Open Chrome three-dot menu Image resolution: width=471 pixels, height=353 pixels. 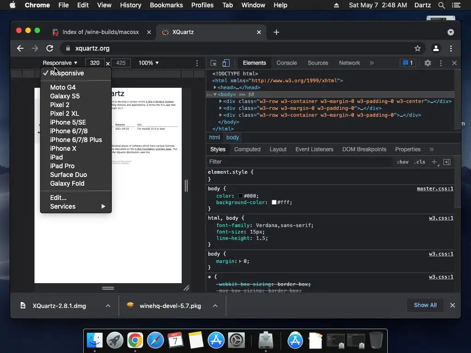click(x=451, y=48)
